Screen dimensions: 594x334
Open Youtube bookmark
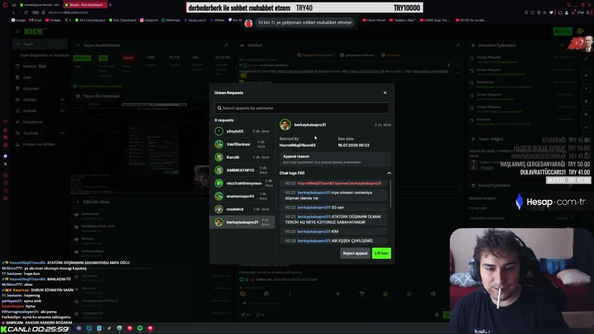53,20
